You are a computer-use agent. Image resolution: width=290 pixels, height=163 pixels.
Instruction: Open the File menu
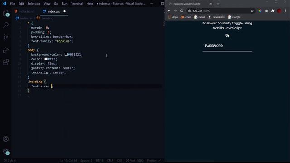tap(13, 4)
